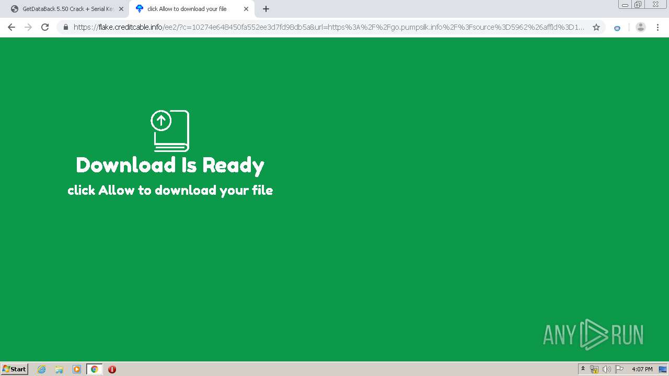Open Chrome's three-dot menu

(658, 27)
